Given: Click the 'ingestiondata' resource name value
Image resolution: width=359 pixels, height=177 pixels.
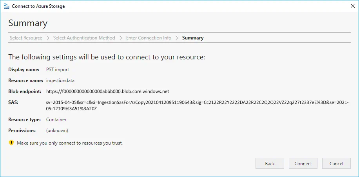Looking at the screenshot, I should tap(60, 80).
